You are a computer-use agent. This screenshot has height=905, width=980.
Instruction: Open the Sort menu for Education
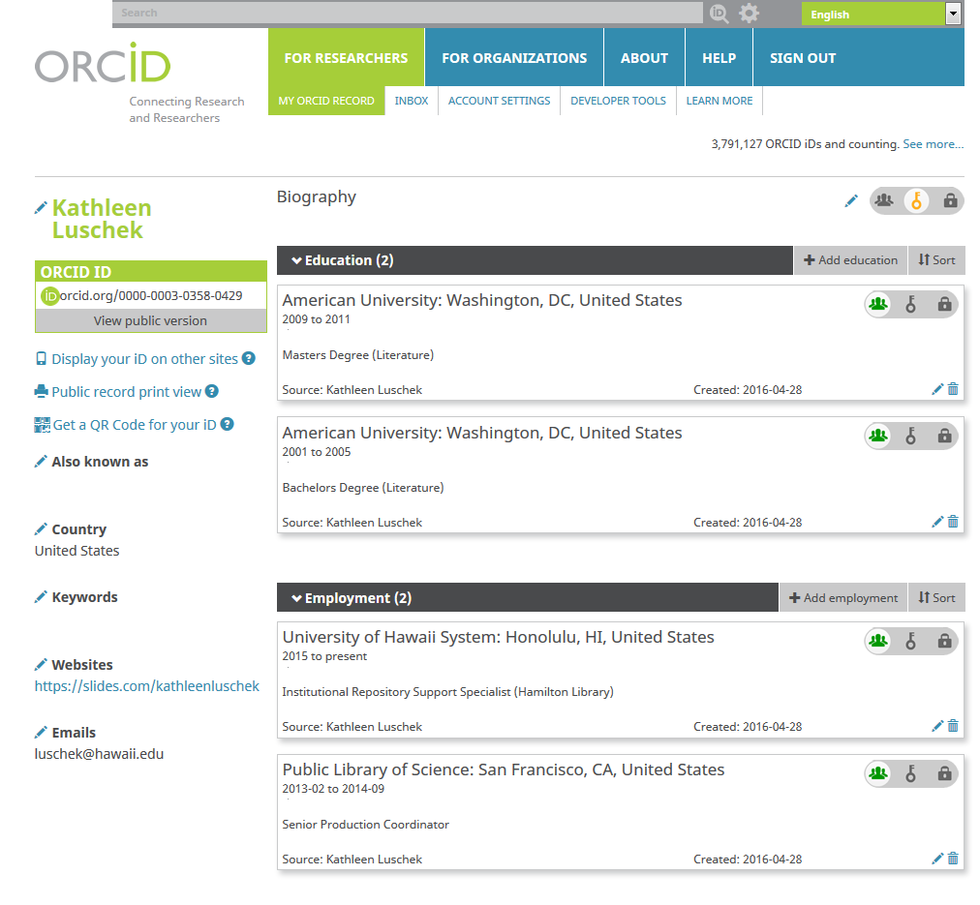pyautogui.click(x=936, y=260)
